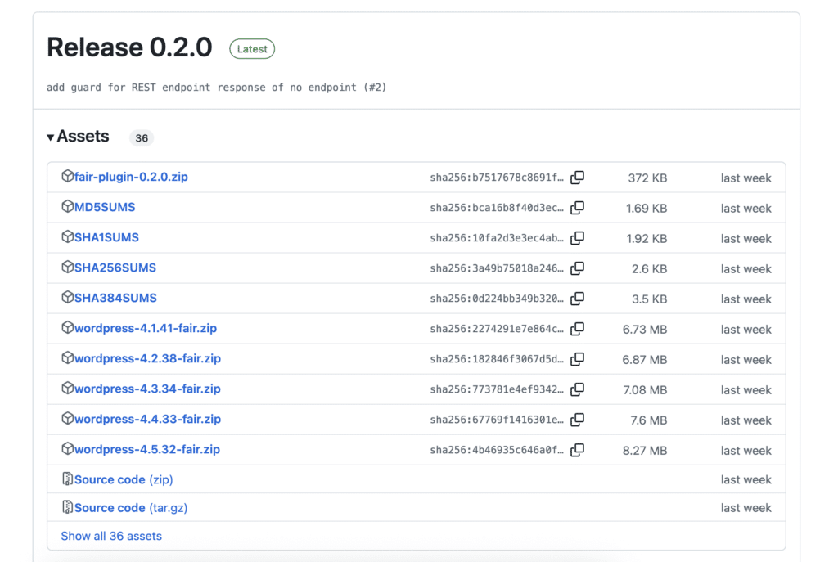
Task: Select hash text sha256:773781e4ef9342…
Action: (x=497, y=389)
